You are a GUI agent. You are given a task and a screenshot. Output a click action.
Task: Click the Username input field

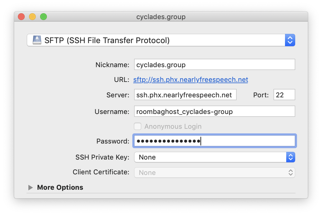[x=214, y=111]
